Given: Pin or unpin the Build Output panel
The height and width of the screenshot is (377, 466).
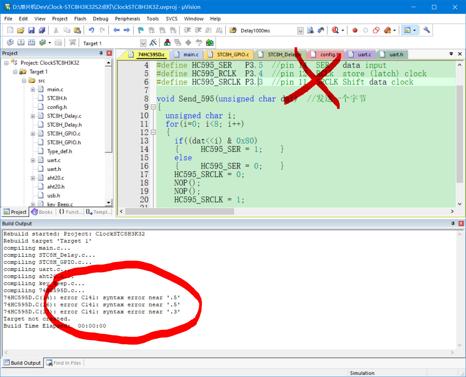Looking at the screenshot, I should coord(453,223).
